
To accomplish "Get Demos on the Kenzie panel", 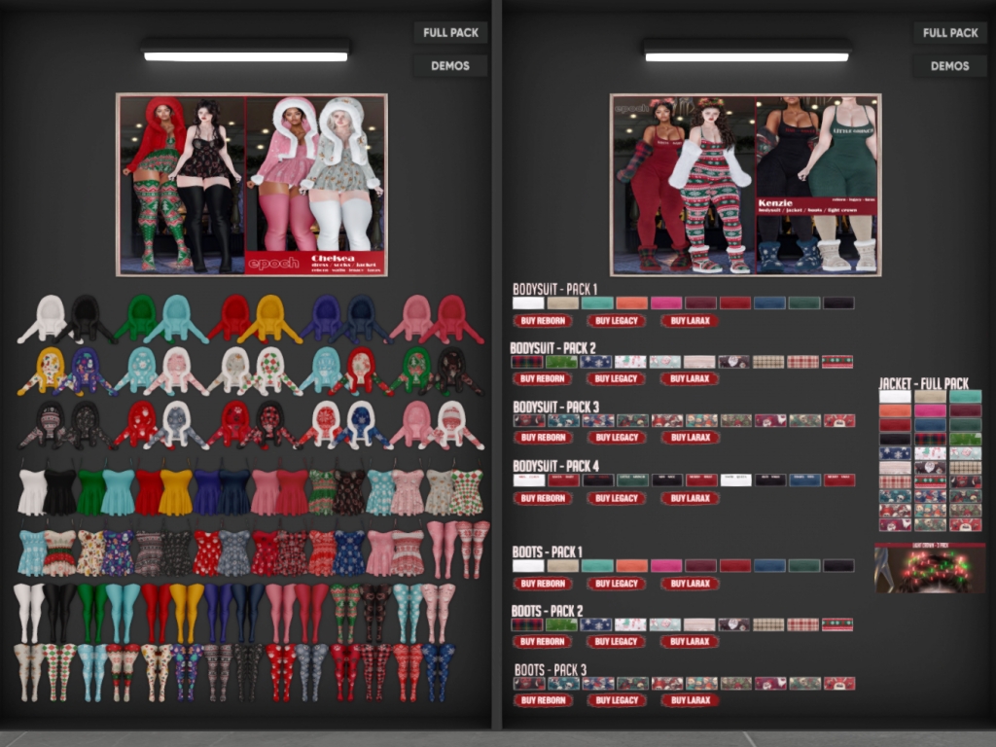I will 949,66.
